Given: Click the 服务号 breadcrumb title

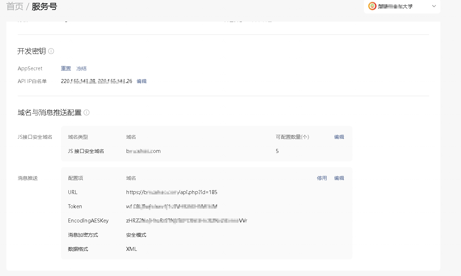Looking at the screenshot, I should (44, 6).
